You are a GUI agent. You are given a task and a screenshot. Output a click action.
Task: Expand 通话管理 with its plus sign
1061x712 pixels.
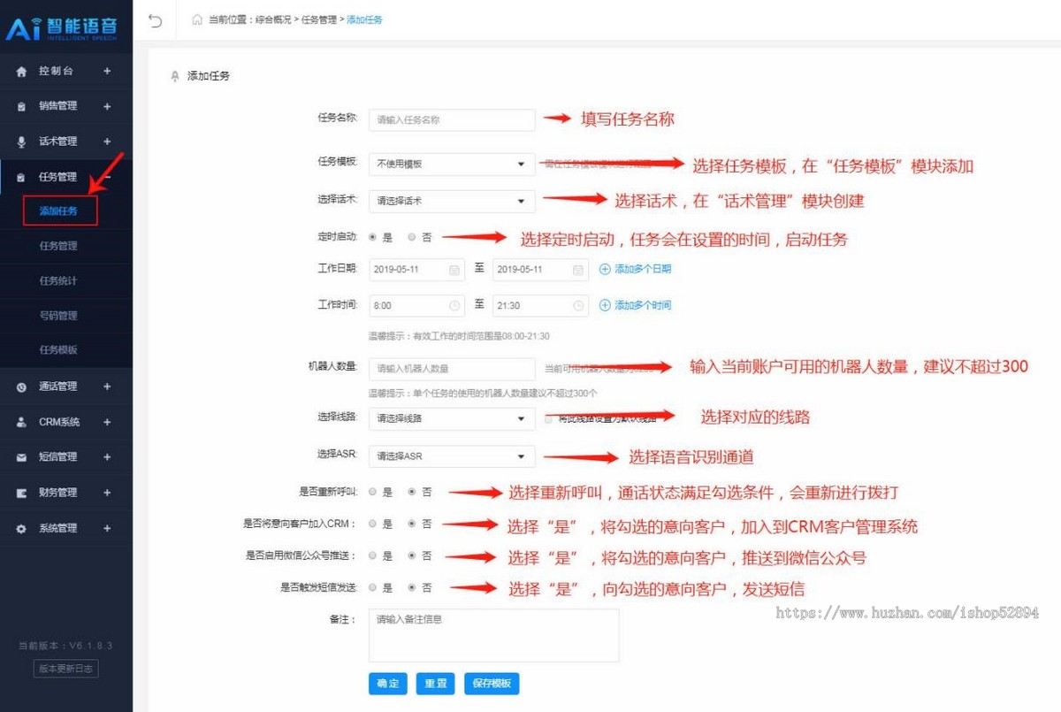pyautogui.click(x=107, y=387)
